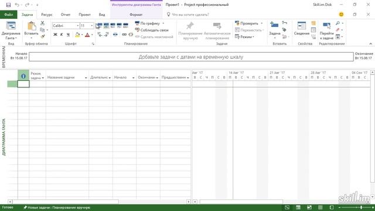
Task: Click the Gantt Chart view icon
Action: tap(11, 26)
